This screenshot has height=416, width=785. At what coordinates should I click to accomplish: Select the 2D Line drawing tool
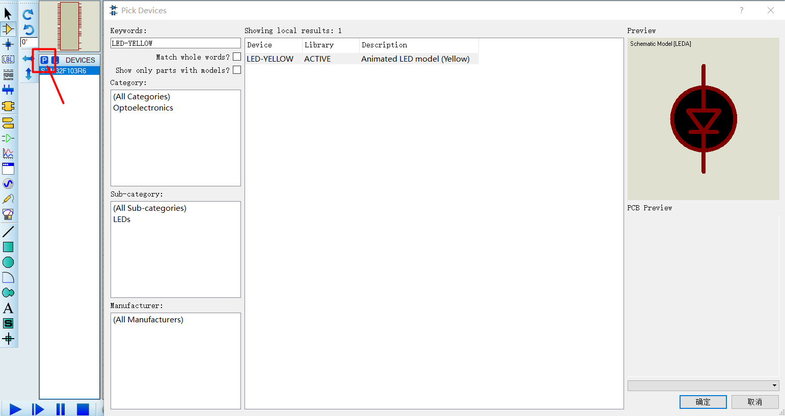(x=8, y=232)
